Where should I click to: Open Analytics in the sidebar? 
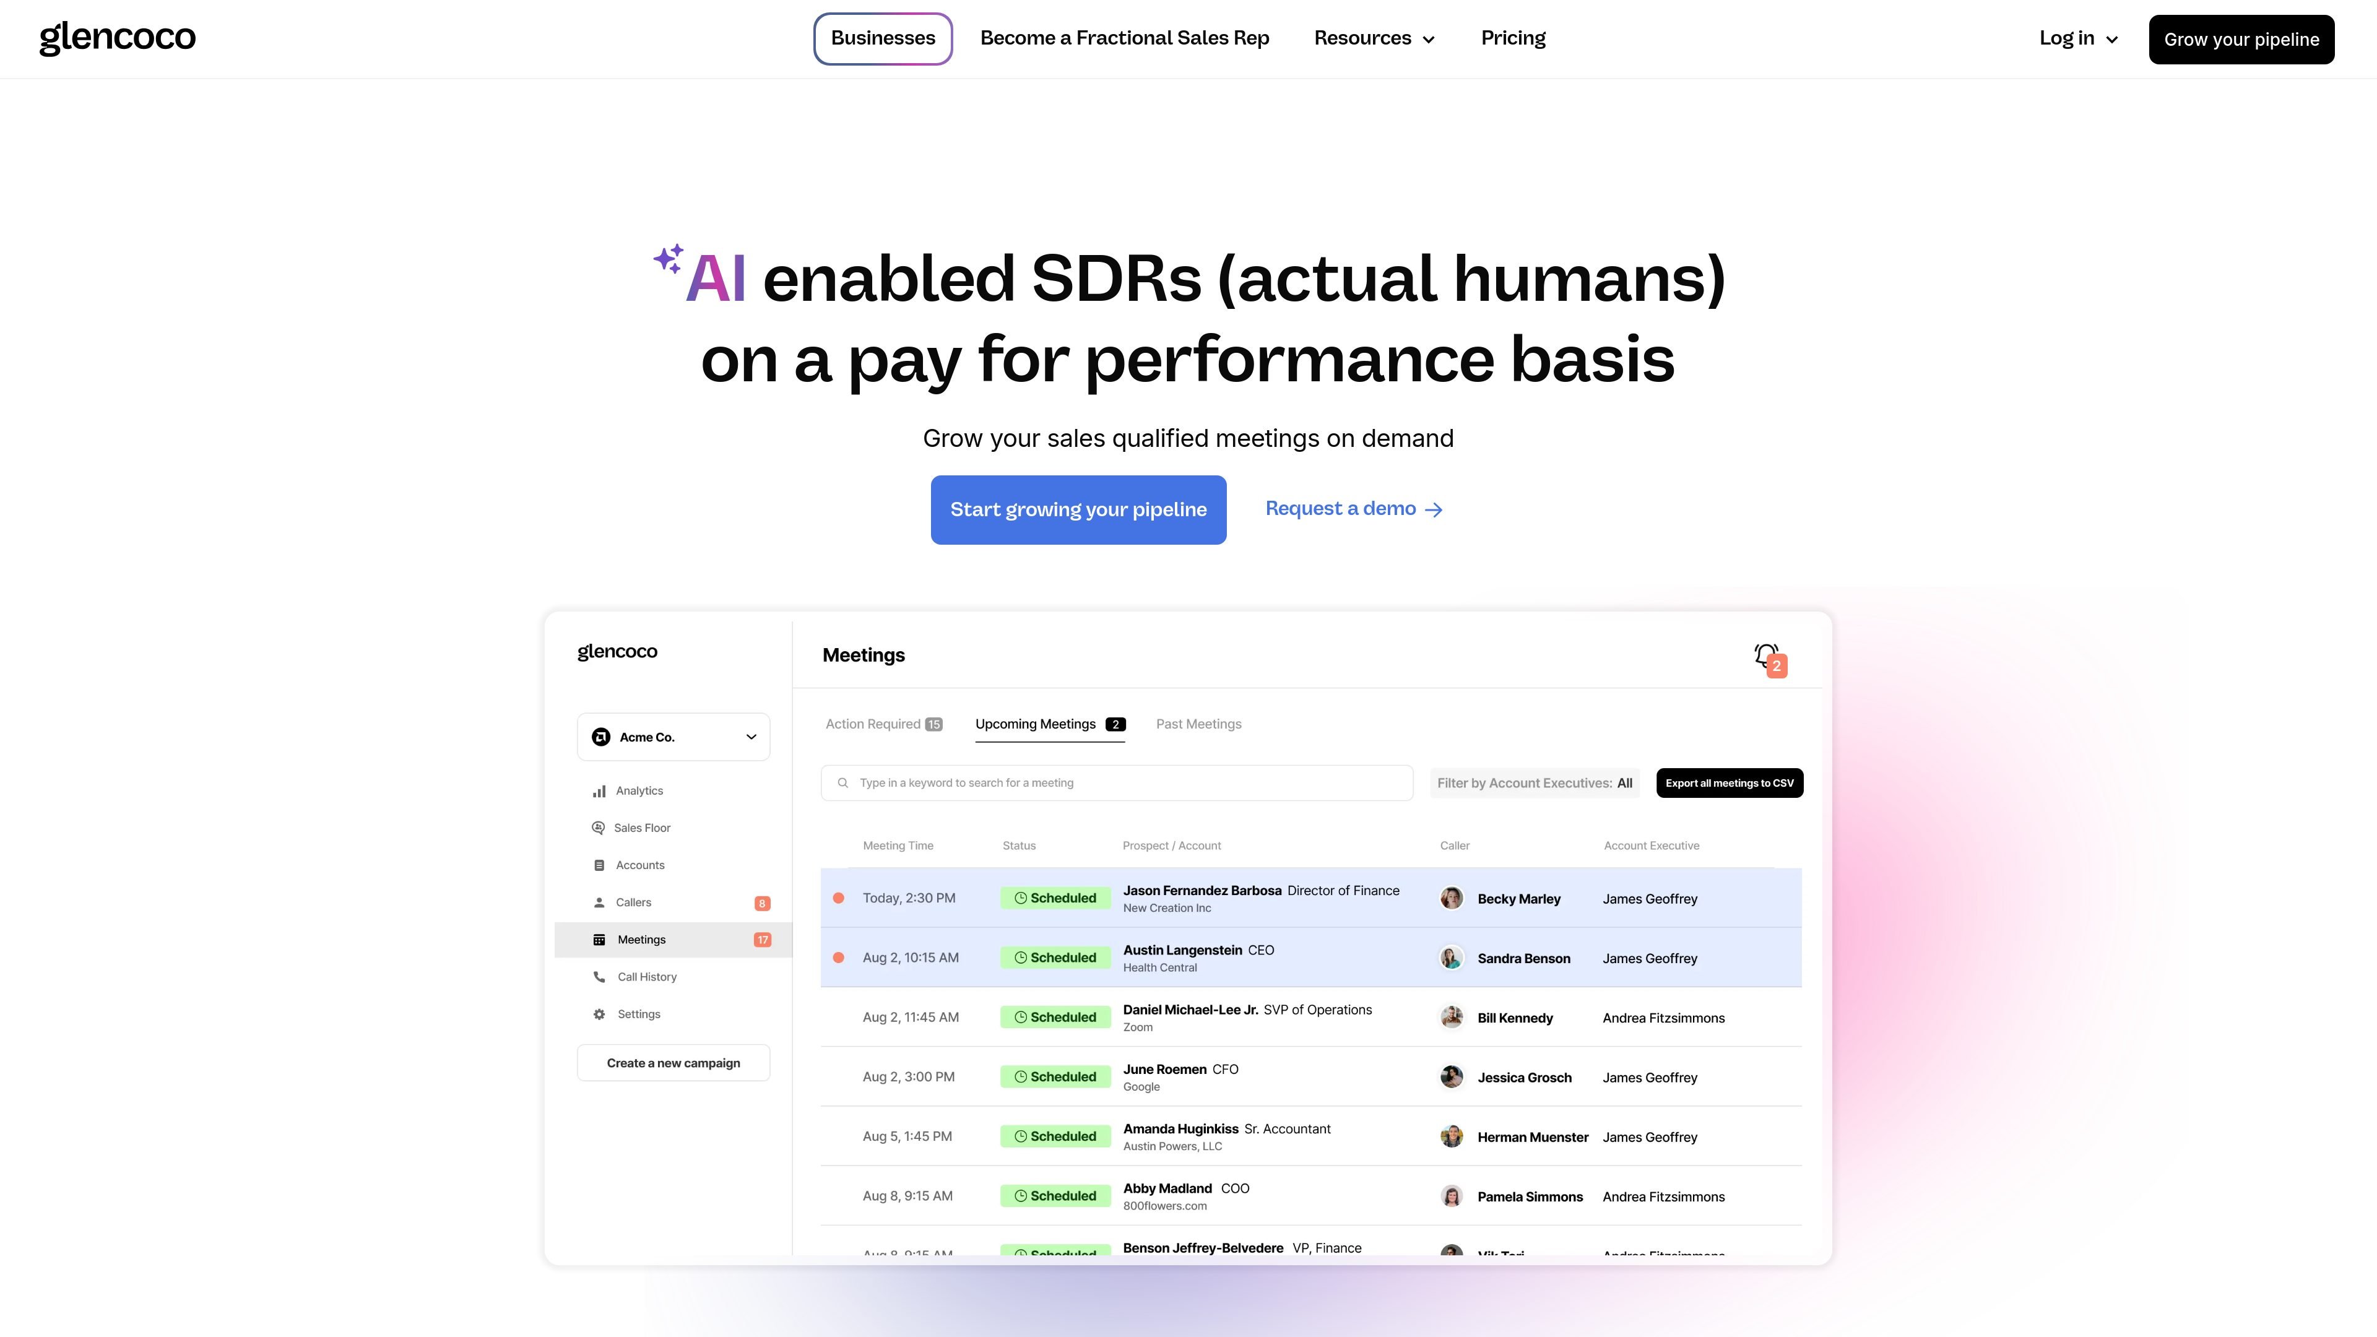[639, 791]
